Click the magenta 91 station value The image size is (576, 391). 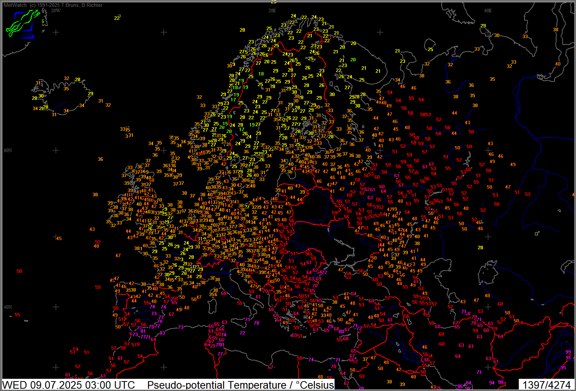pyautogui.click(x=568, y=358)
